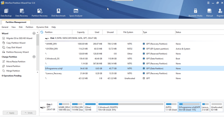Select Extend Partition in sidebar

tap(13, 66)
